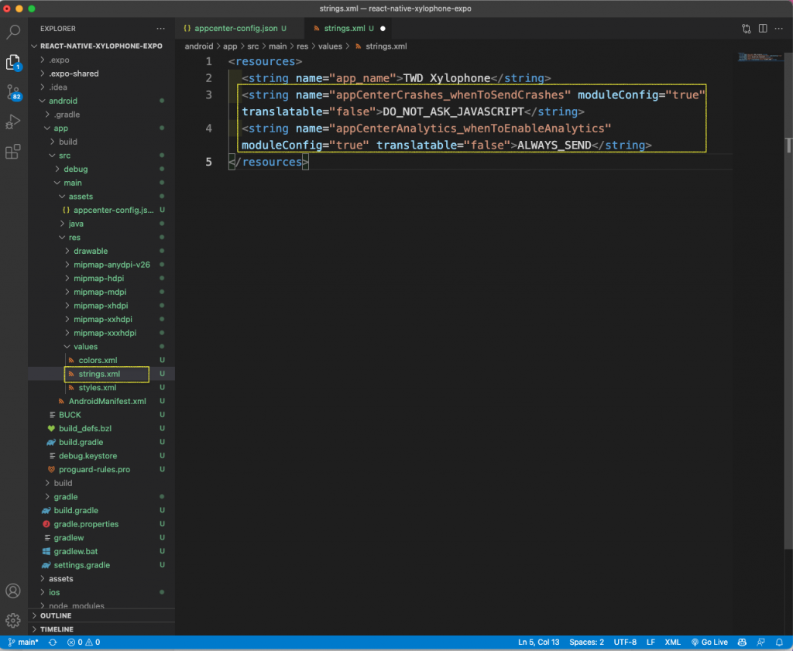Viewport: 793px width, 651px height.
Task: Open Source Control with 82 changes
Action: coord(13,92)
